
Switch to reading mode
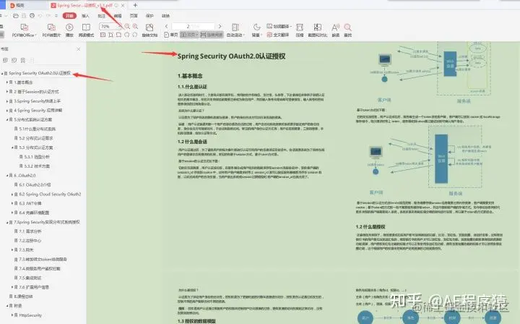pos(86,30)
